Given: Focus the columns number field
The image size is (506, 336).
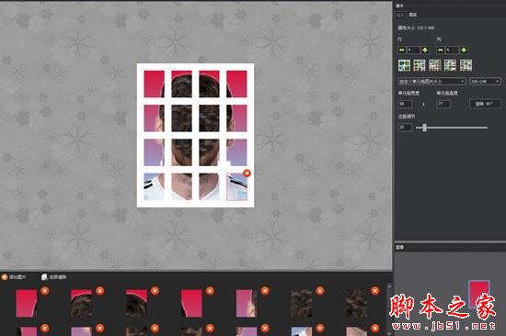Looking at the screenshot, I should click(452, 50).
